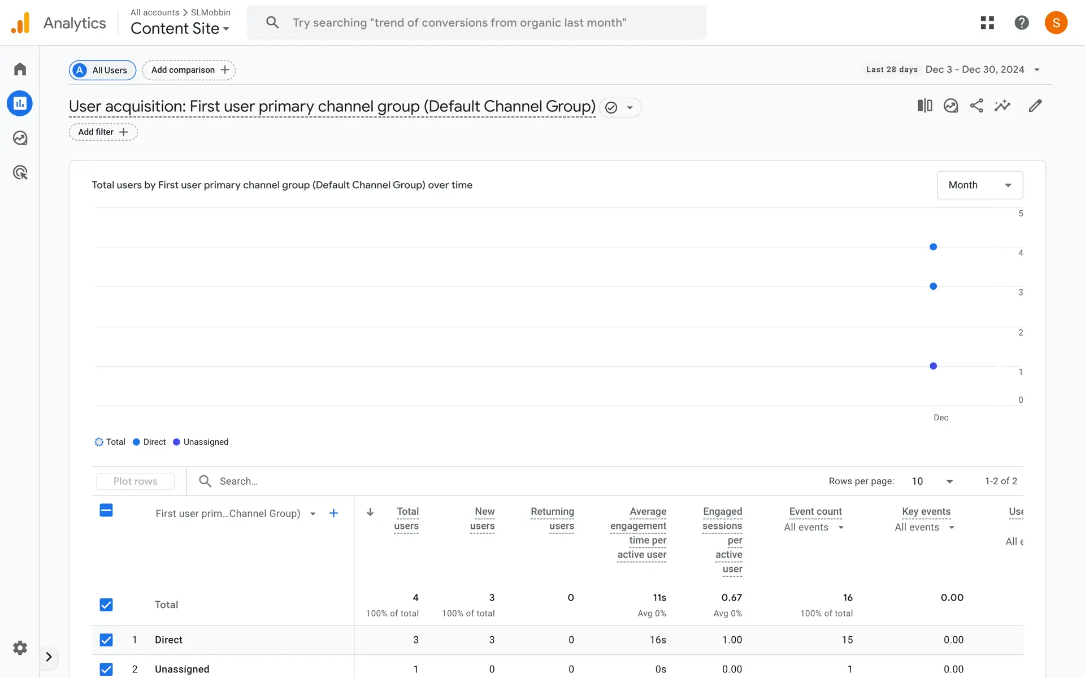Open the Month granularity dropdown
This screenshot has width=1085, height=678.
tap(979, 185)
